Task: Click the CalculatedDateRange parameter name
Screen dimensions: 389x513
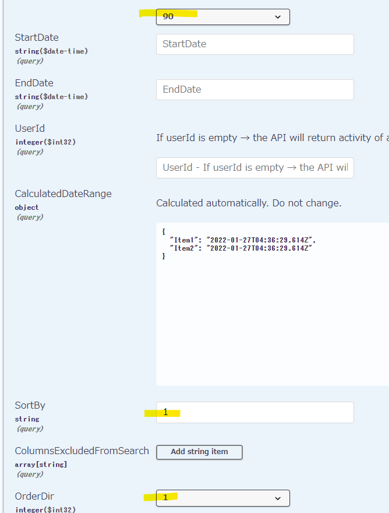Action: point(63,194)
